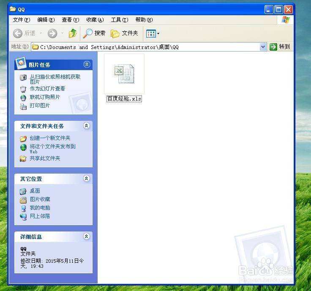Maximize the QQ window
The width and height of the screenshot is (311, 291).
[278, 10]
